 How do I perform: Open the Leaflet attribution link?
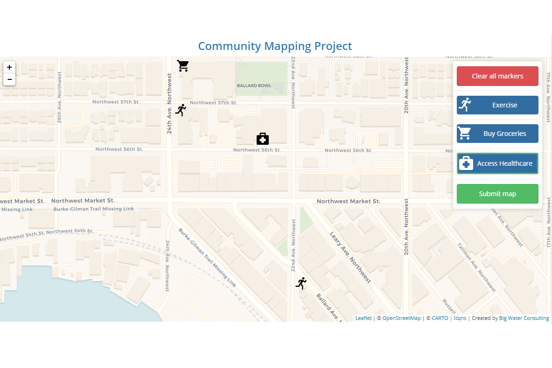click(x=363, y=318)
